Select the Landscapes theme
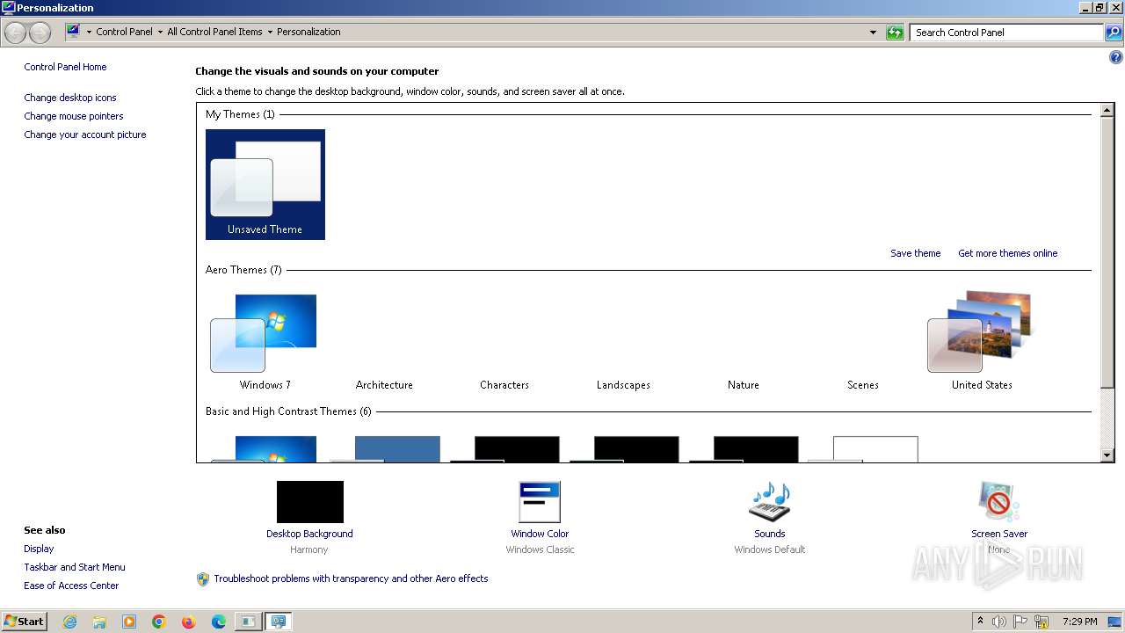1125x633 pixels. click(x=623, y=385)
